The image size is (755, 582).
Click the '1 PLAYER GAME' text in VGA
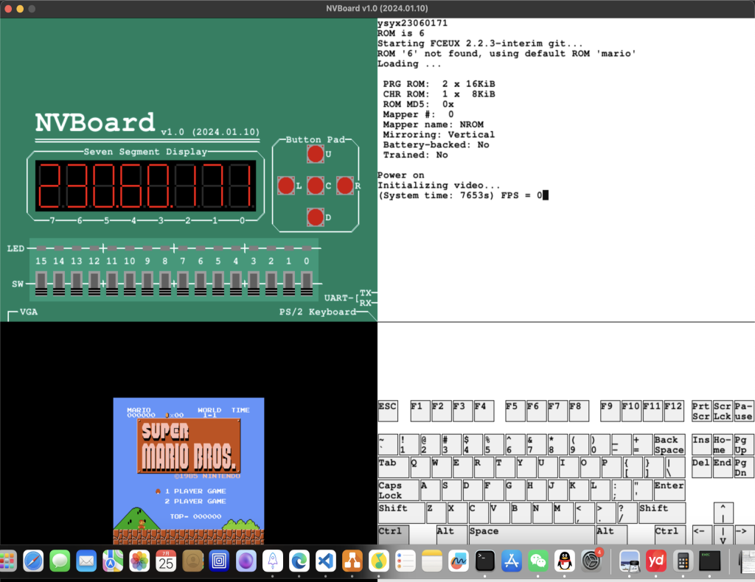point(195,491)
